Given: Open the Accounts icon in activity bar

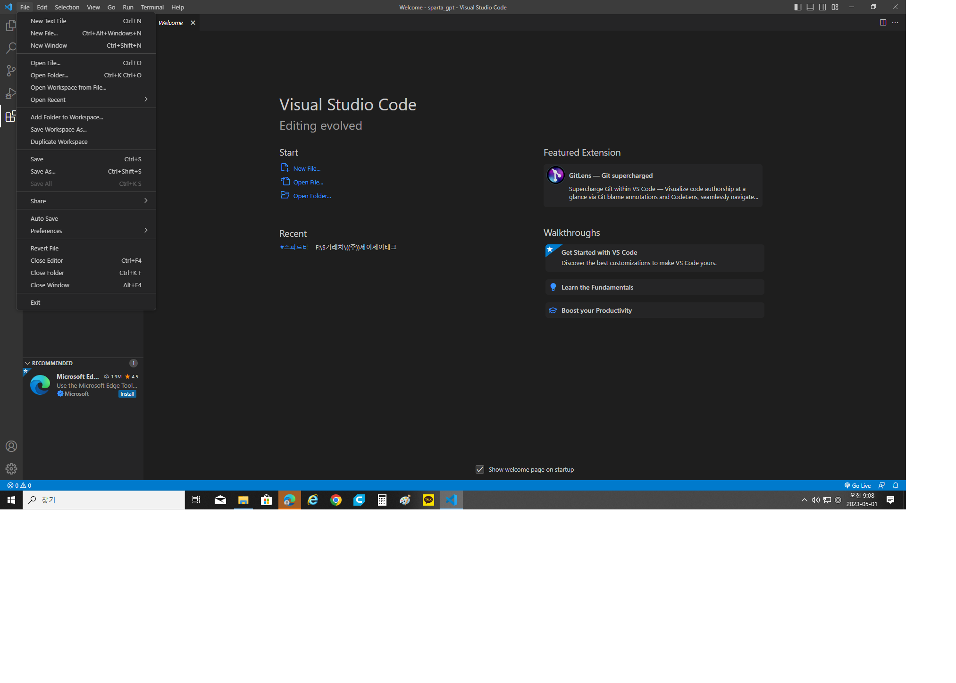Looking at the screenshot, I should pyautogui.click(x=11, y=446).
